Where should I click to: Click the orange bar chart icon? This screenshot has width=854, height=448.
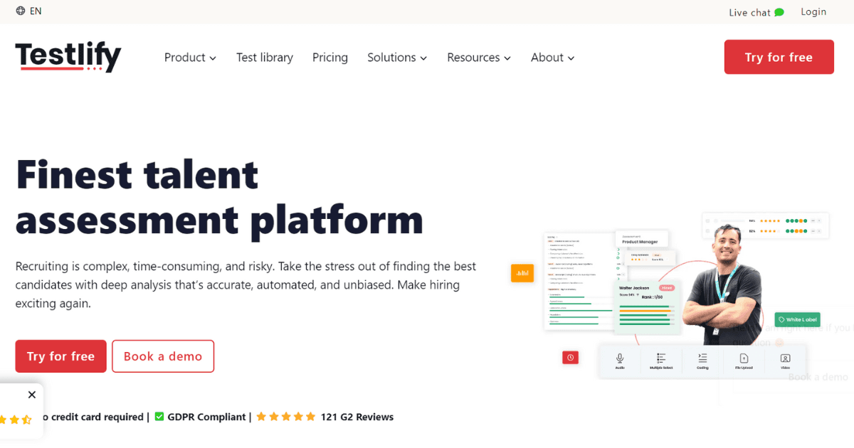(522, 273)
